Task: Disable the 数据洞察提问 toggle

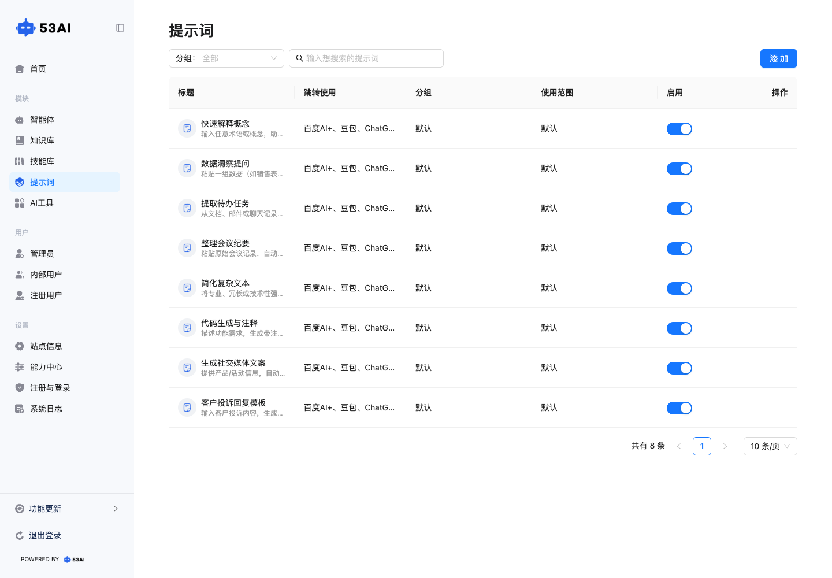Action: (679, 169)
